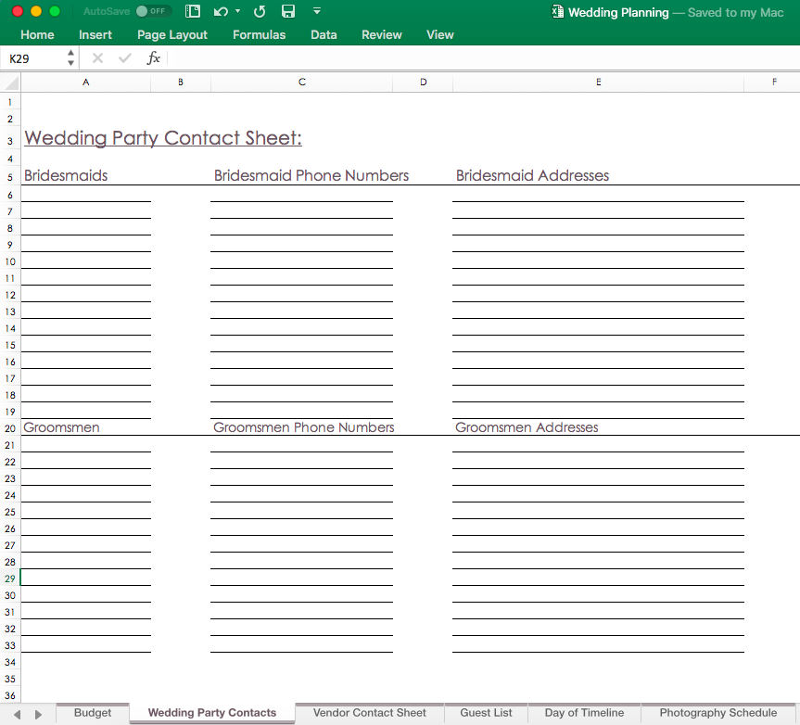Viewport: 800px width, 725px height.
Task: Select column F header
Action: [x=773, y=83]
